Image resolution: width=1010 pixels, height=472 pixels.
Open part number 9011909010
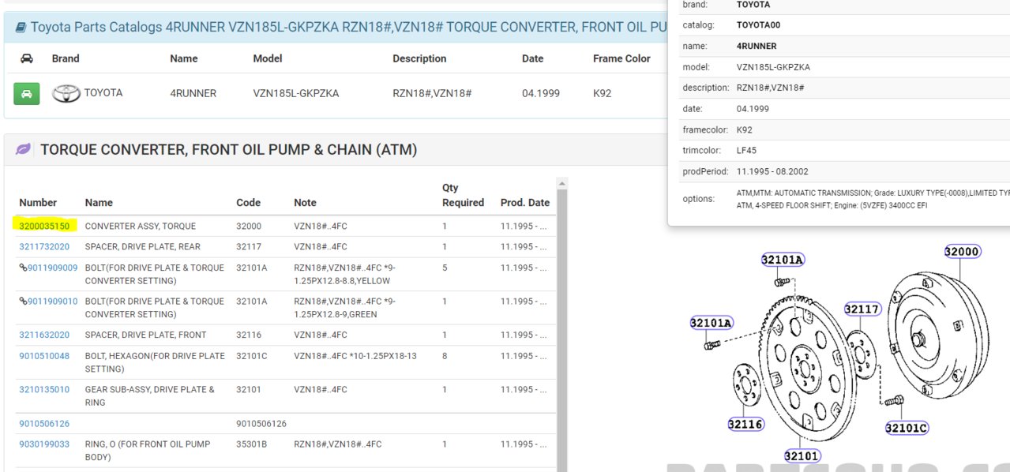pos(53,301)
